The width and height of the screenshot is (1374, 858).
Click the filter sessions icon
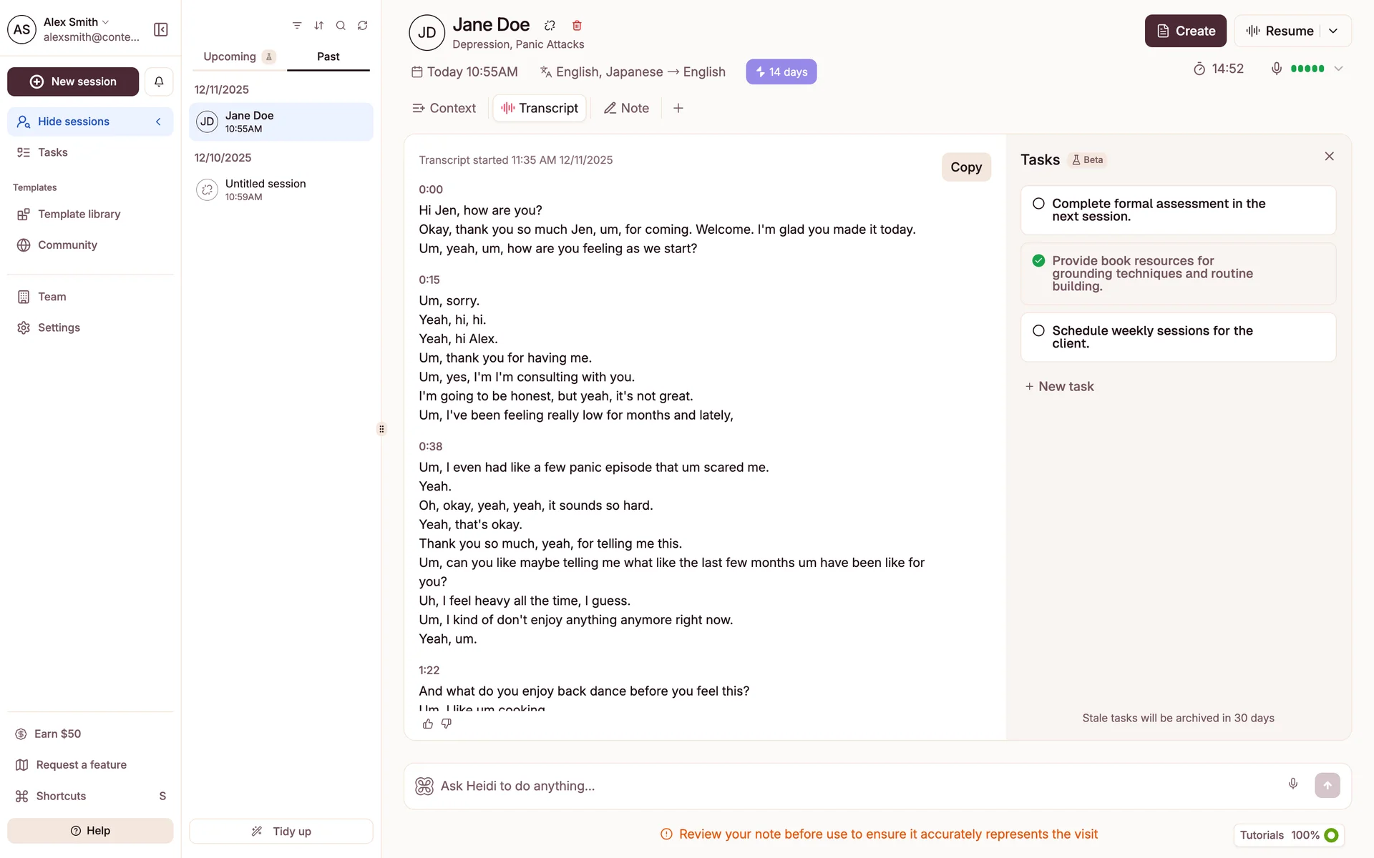(x=297, y=26)
